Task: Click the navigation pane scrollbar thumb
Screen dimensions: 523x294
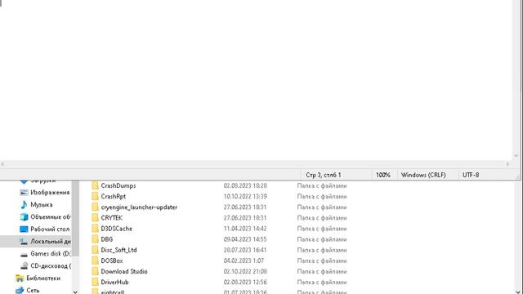Action: [75, 218]
